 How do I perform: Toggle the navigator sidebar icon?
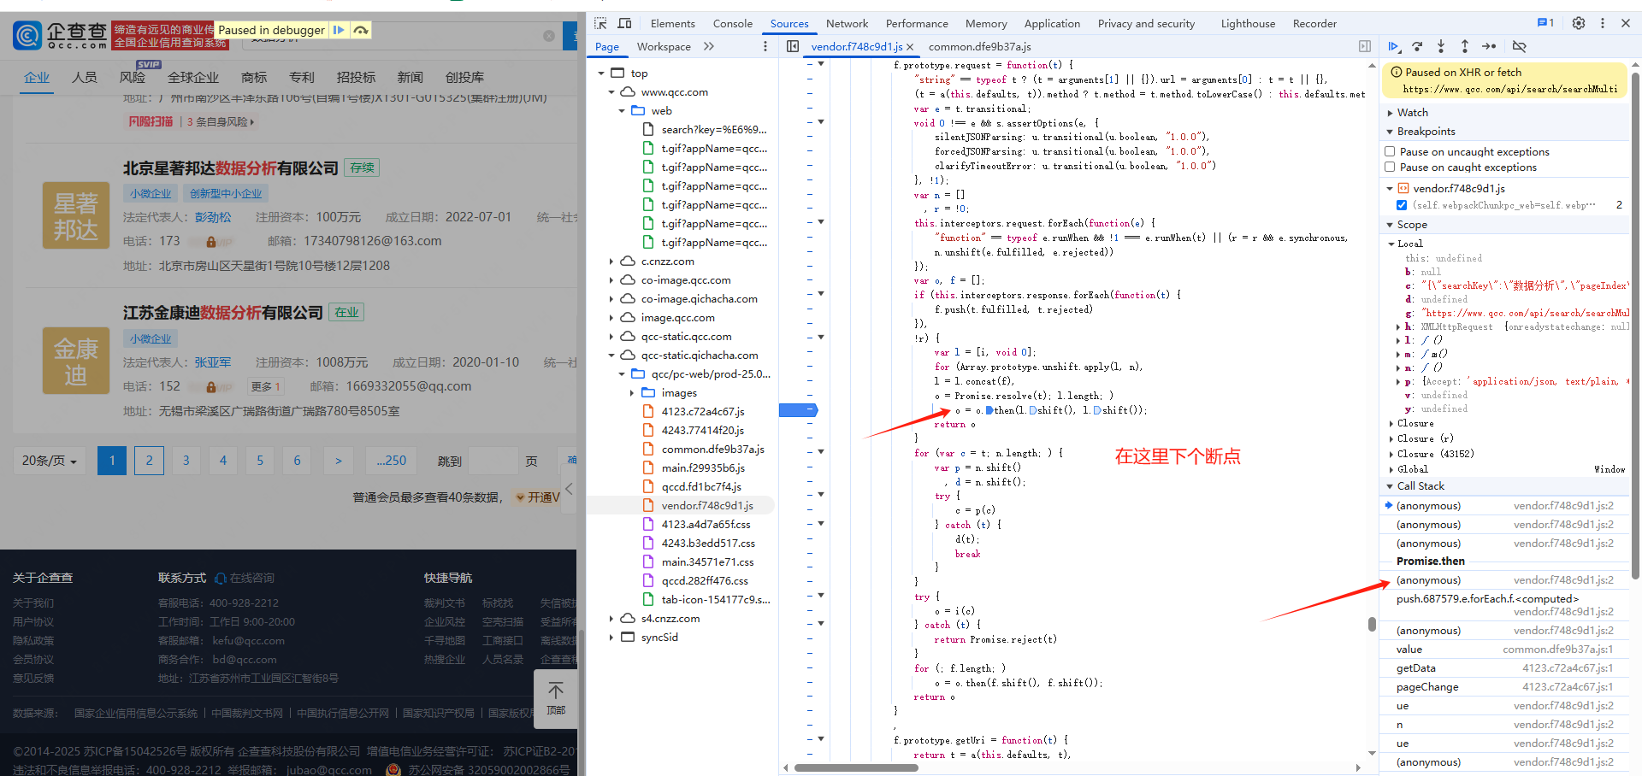793,46
